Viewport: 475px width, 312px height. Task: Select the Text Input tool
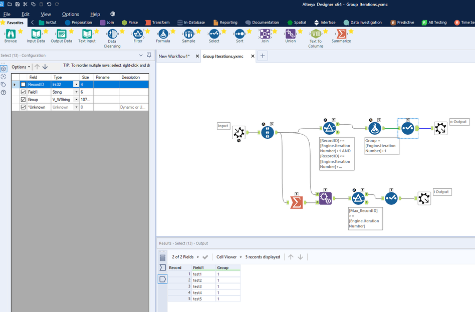pyautogui.click(x=87, y=36)
